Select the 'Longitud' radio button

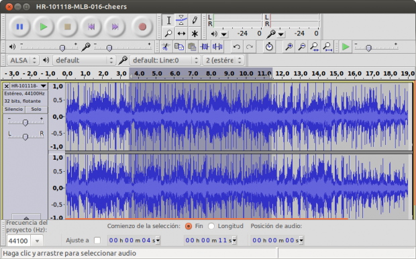click(211, 226)
